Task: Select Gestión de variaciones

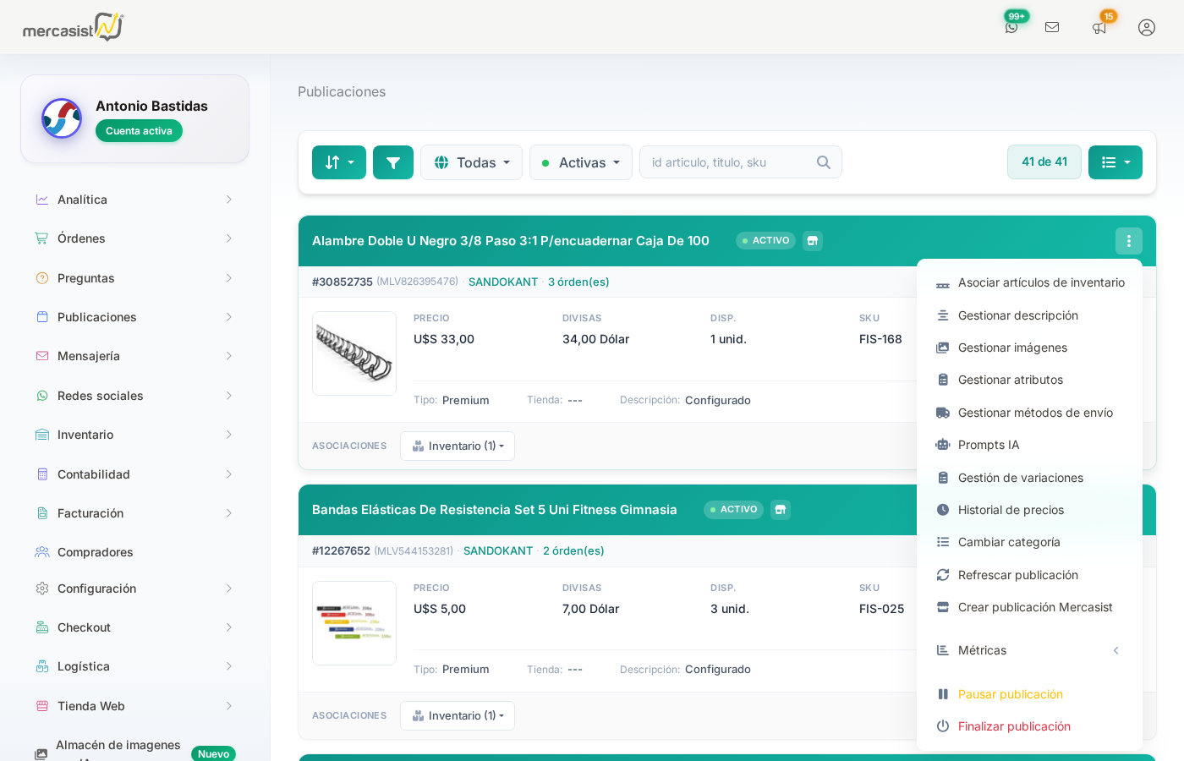Action: coord(1029,478)
